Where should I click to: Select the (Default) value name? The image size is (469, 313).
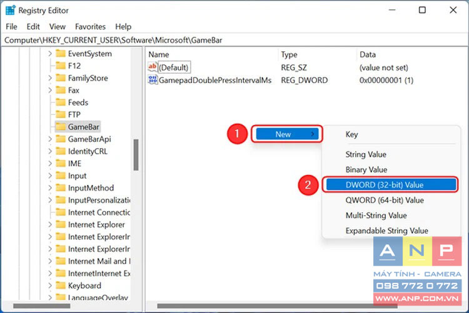coord(174,67)
